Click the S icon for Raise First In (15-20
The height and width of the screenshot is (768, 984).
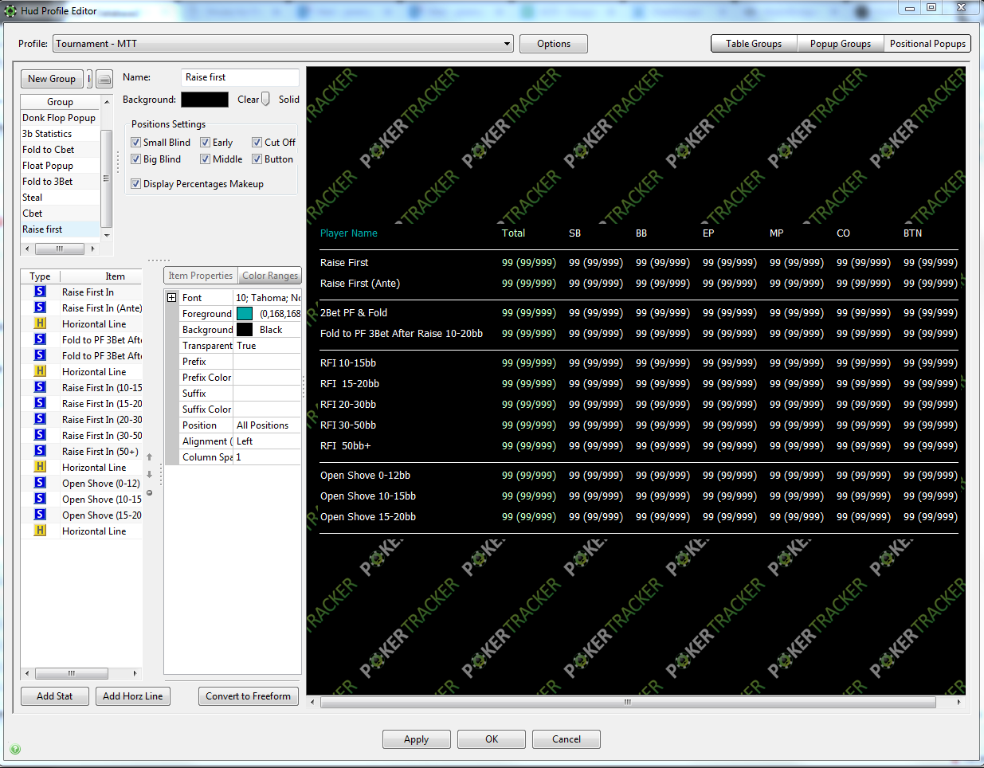coord(40,403)
